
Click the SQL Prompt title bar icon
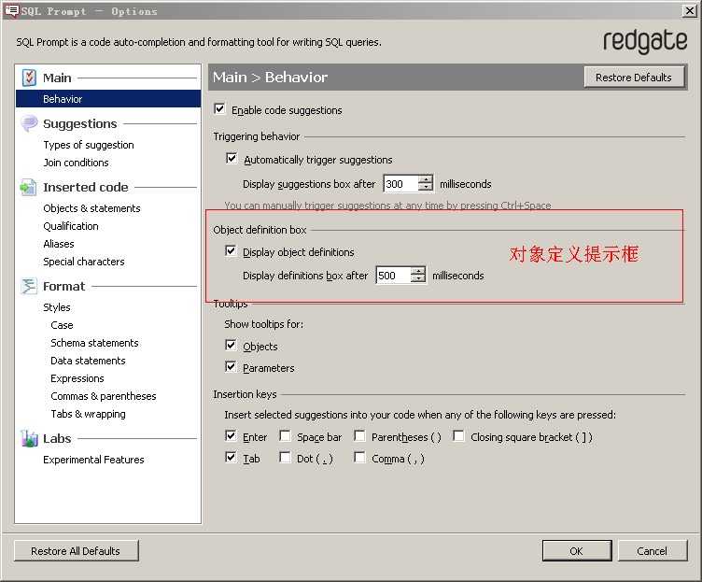click(x=11, y=10)
